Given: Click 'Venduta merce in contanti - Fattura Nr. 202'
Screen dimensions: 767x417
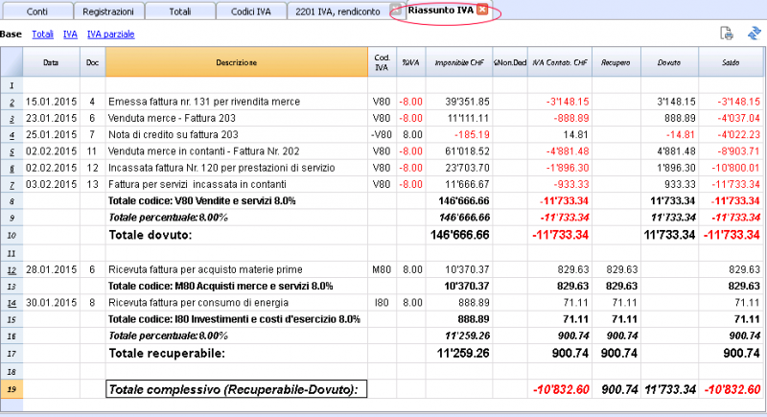Looking at the screenshot, I should click(x=203, y=151).
